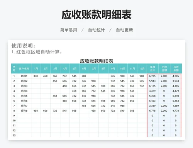Click the 330 value in 名称1 row
Screen dimensions: 193x148
[x=36, y=76]
